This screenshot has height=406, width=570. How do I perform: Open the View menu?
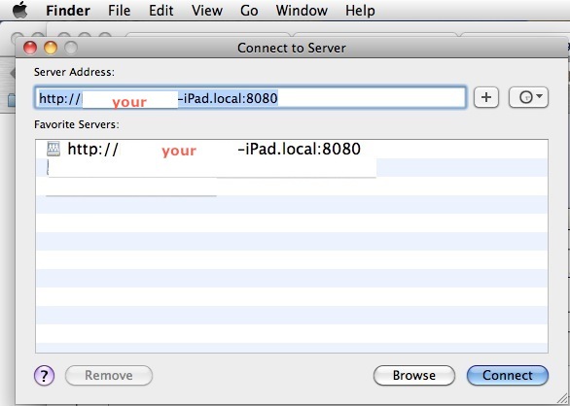[x=207, y=11]
